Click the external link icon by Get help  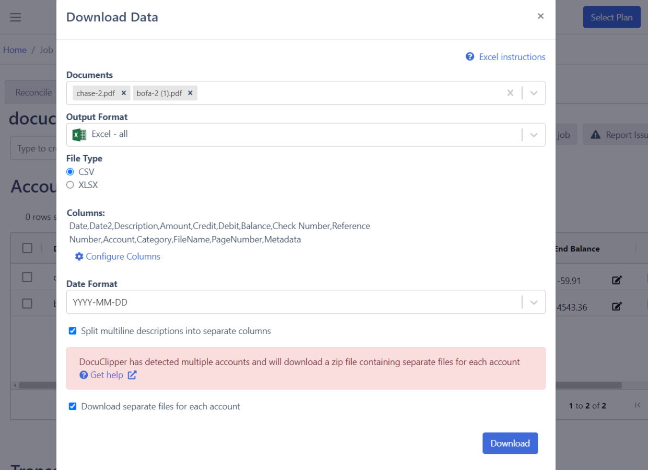pos(132,375)
